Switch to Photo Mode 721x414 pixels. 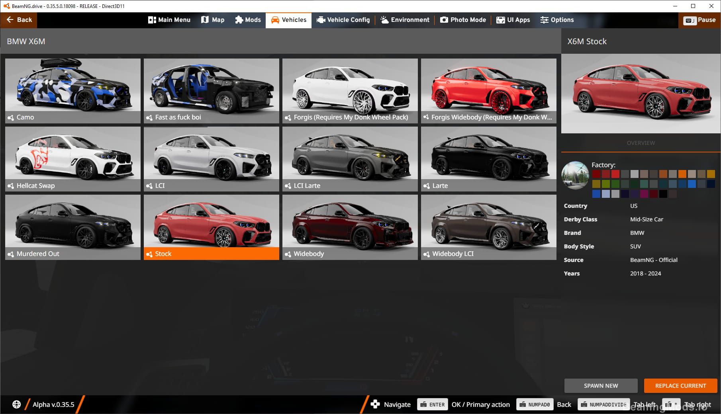[x=463, y=20]
